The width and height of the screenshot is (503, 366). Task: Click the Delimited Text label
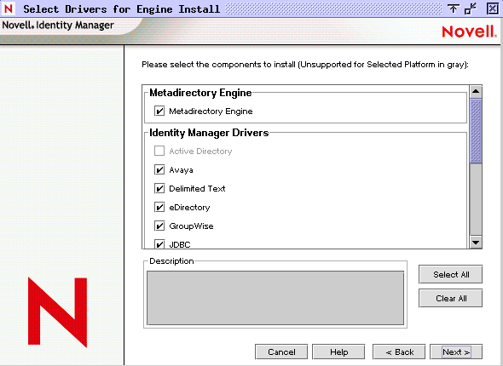197,189
